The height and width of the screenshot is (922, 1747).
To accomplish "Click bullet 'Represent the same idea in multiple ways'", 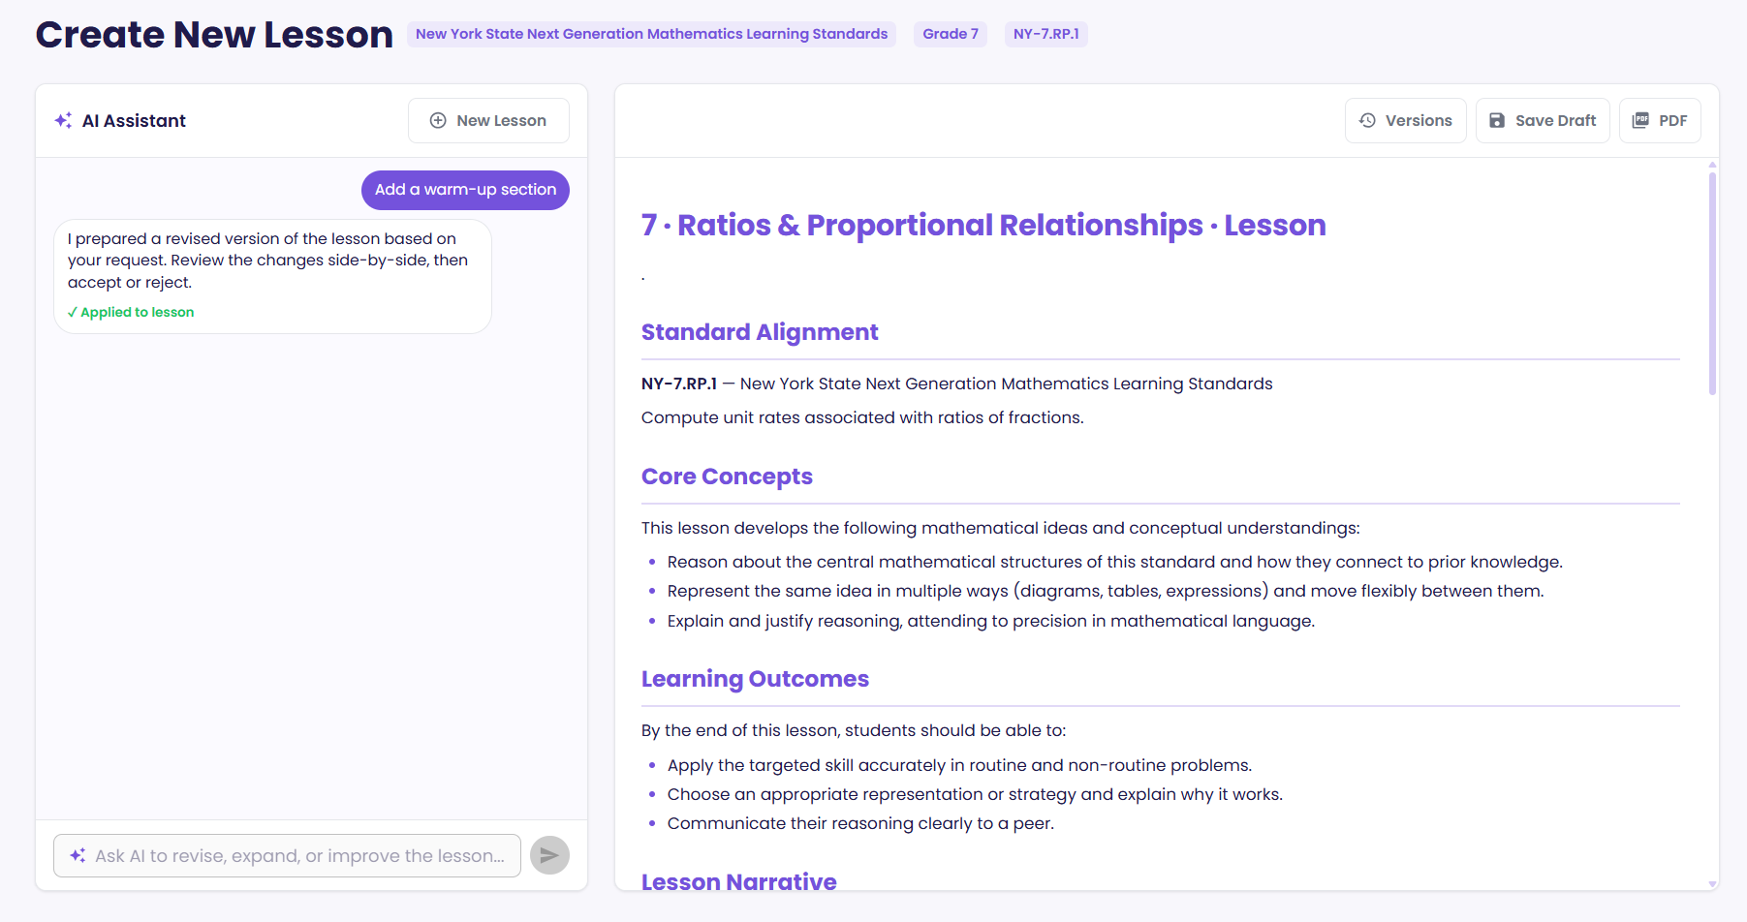I will pyautogui.click(x=1106, y=591).
